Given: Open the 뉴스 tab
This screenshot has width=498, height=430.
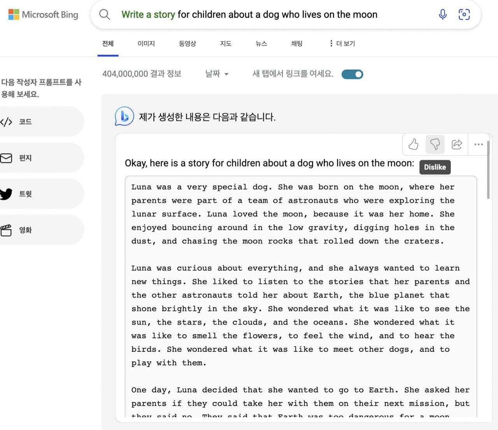Looking at the screenshot, I should [x=261, y=44].
